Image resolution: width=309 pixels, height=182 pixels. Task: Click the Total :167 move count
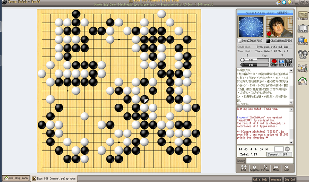click(249, 154)
